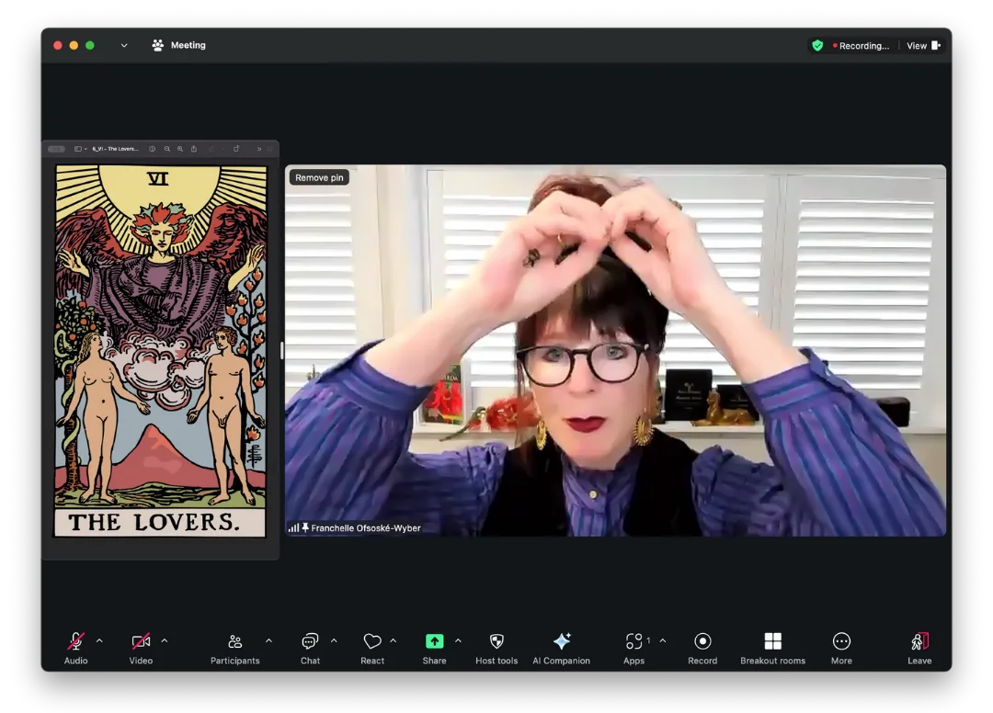Unmute microphone with the Audio icon
Viewport: 993px width, 713px height.
click(75, 641)
